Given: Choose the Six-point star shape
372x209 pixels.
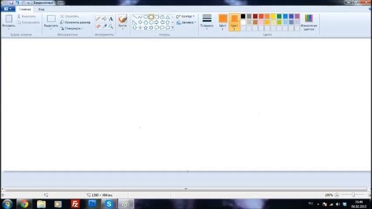Looking at the screenshot, I should 151,28.
